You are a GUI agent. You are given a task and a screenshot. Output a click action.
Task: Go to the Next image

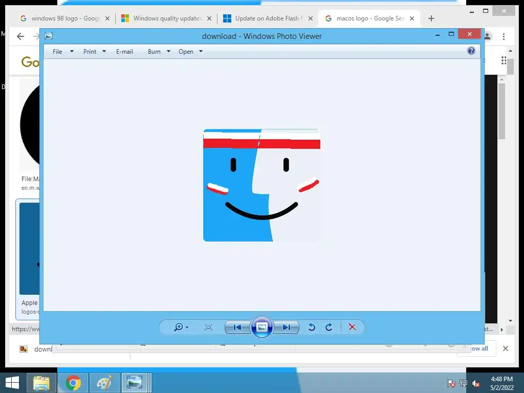tap(287, 327)
